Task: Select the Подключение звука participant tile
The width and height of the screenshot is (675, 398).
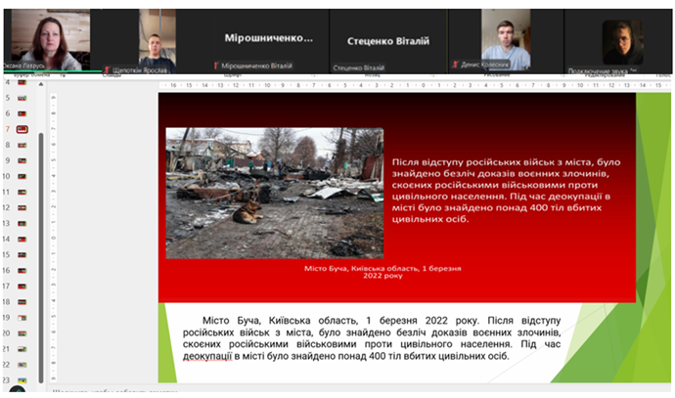Action: point(622,40)
